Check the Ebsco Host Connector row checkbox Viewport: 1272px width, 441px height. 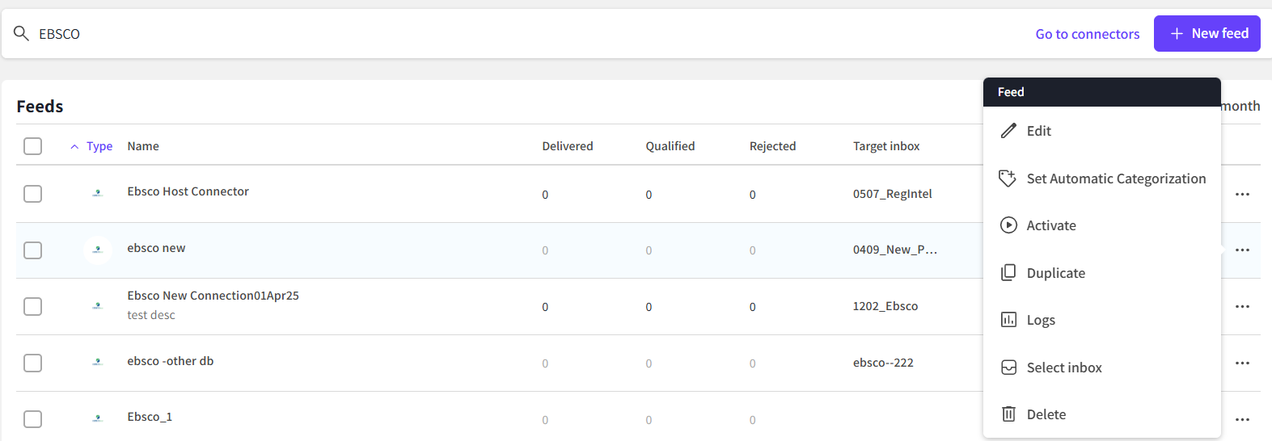pos(33,194)
